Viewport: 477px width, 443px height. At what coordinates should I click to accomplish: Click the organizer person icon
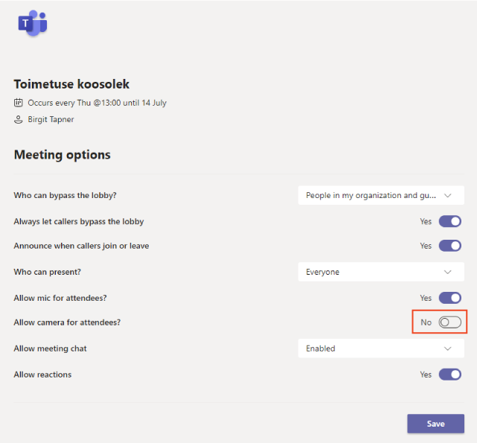pyautogui.click(x=19, y=119)
